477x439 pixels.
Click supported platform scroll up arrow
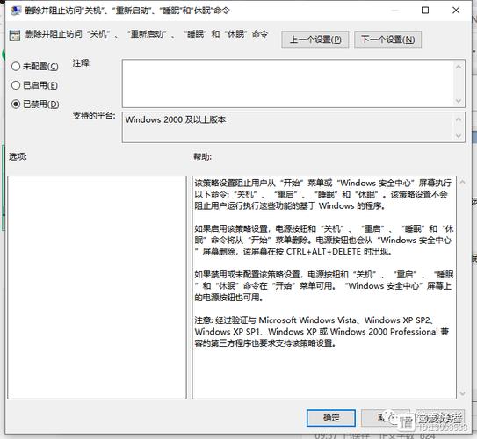pos(459,119)
